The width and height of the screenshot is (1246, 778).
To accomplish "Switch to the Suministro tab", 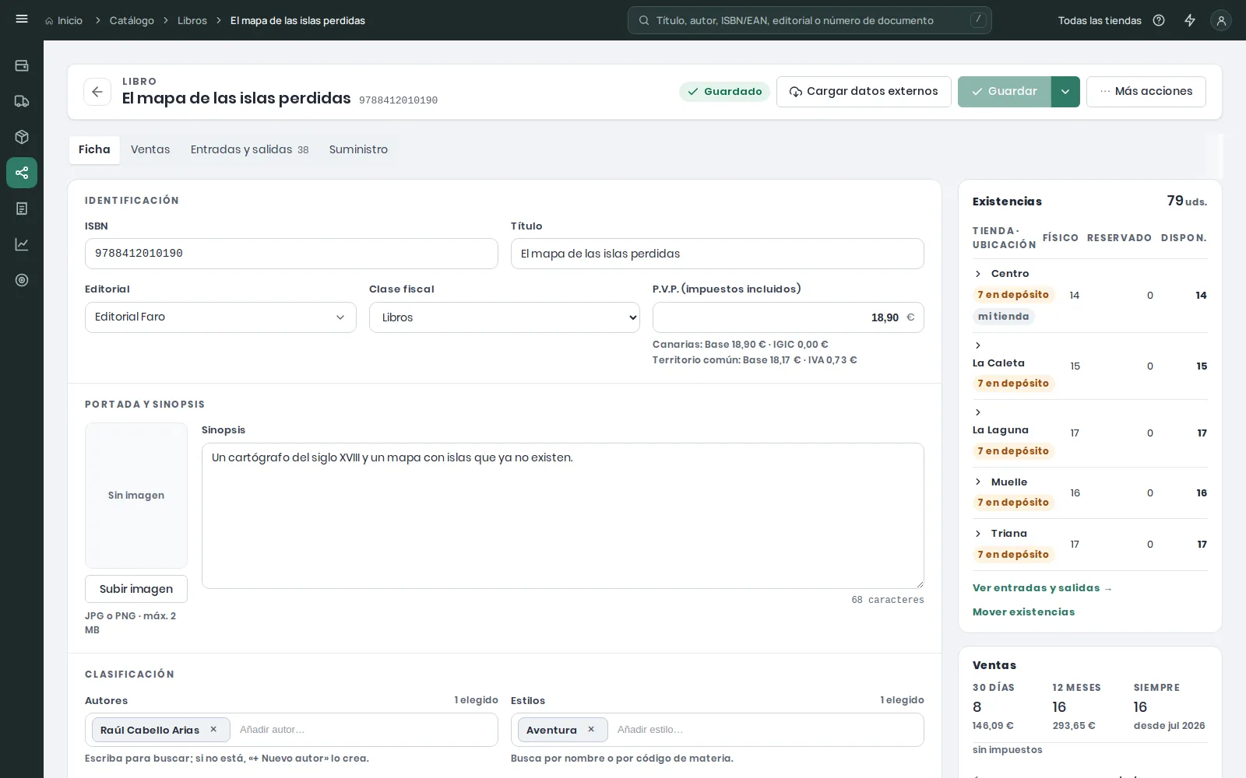I will click(358, 149).
